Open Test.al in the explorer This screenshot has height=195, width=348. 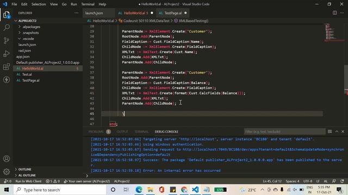27,74
